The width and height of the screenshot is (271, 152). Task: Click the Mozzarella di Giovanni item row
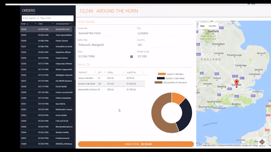(x=111, y=90)
